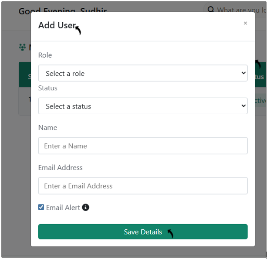Click the "Good Evening, Sudhir" greeting
The image size is (267, 259).
[62, 10]
